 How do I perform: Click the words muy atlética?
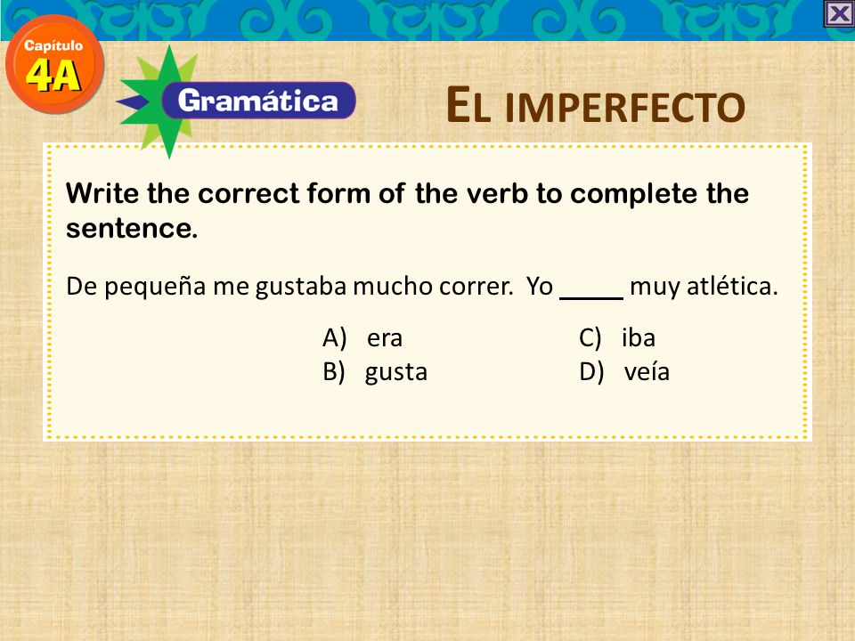704,287
